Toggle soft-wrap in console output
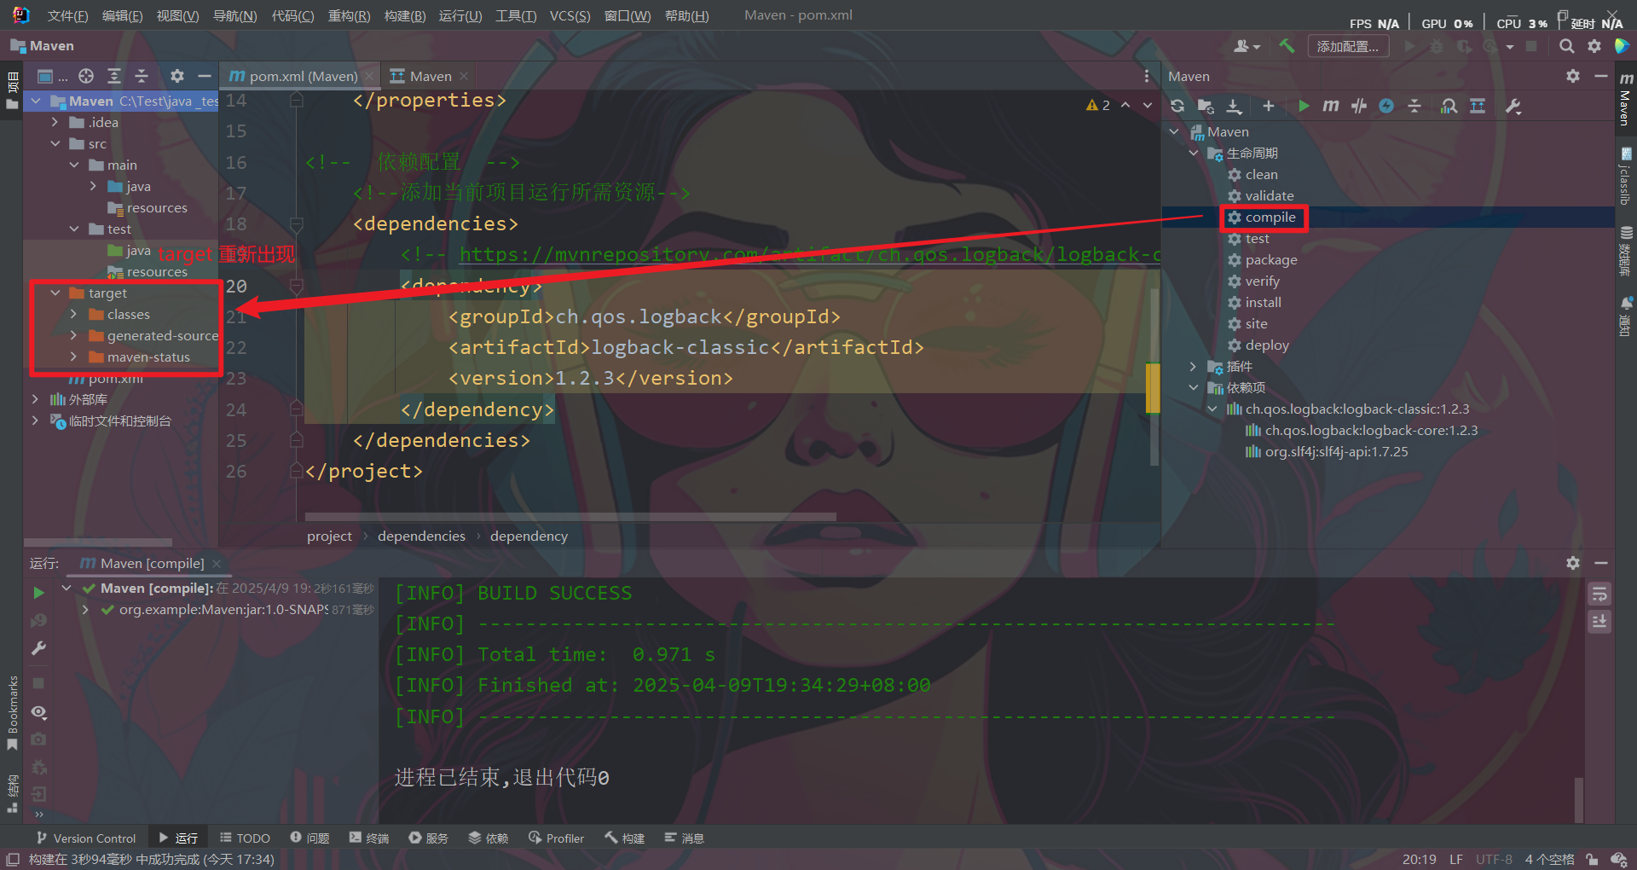 (x=1599, y=594)
